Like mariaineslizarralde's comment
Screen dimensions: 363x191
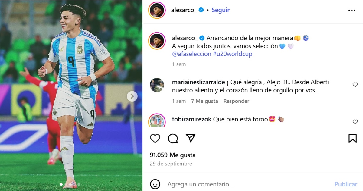355,85
